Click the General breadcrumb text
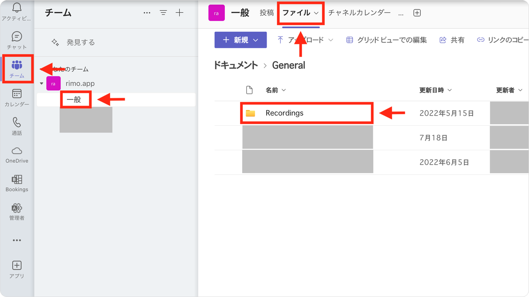This screenshot has width=529, height=297. 288,65
